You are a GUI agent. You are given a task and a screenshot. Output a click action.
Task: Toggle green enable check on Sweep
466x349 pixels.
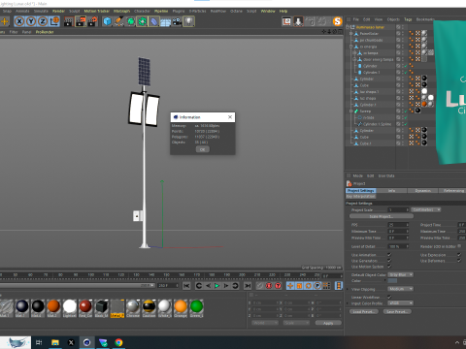coord(406,111)
